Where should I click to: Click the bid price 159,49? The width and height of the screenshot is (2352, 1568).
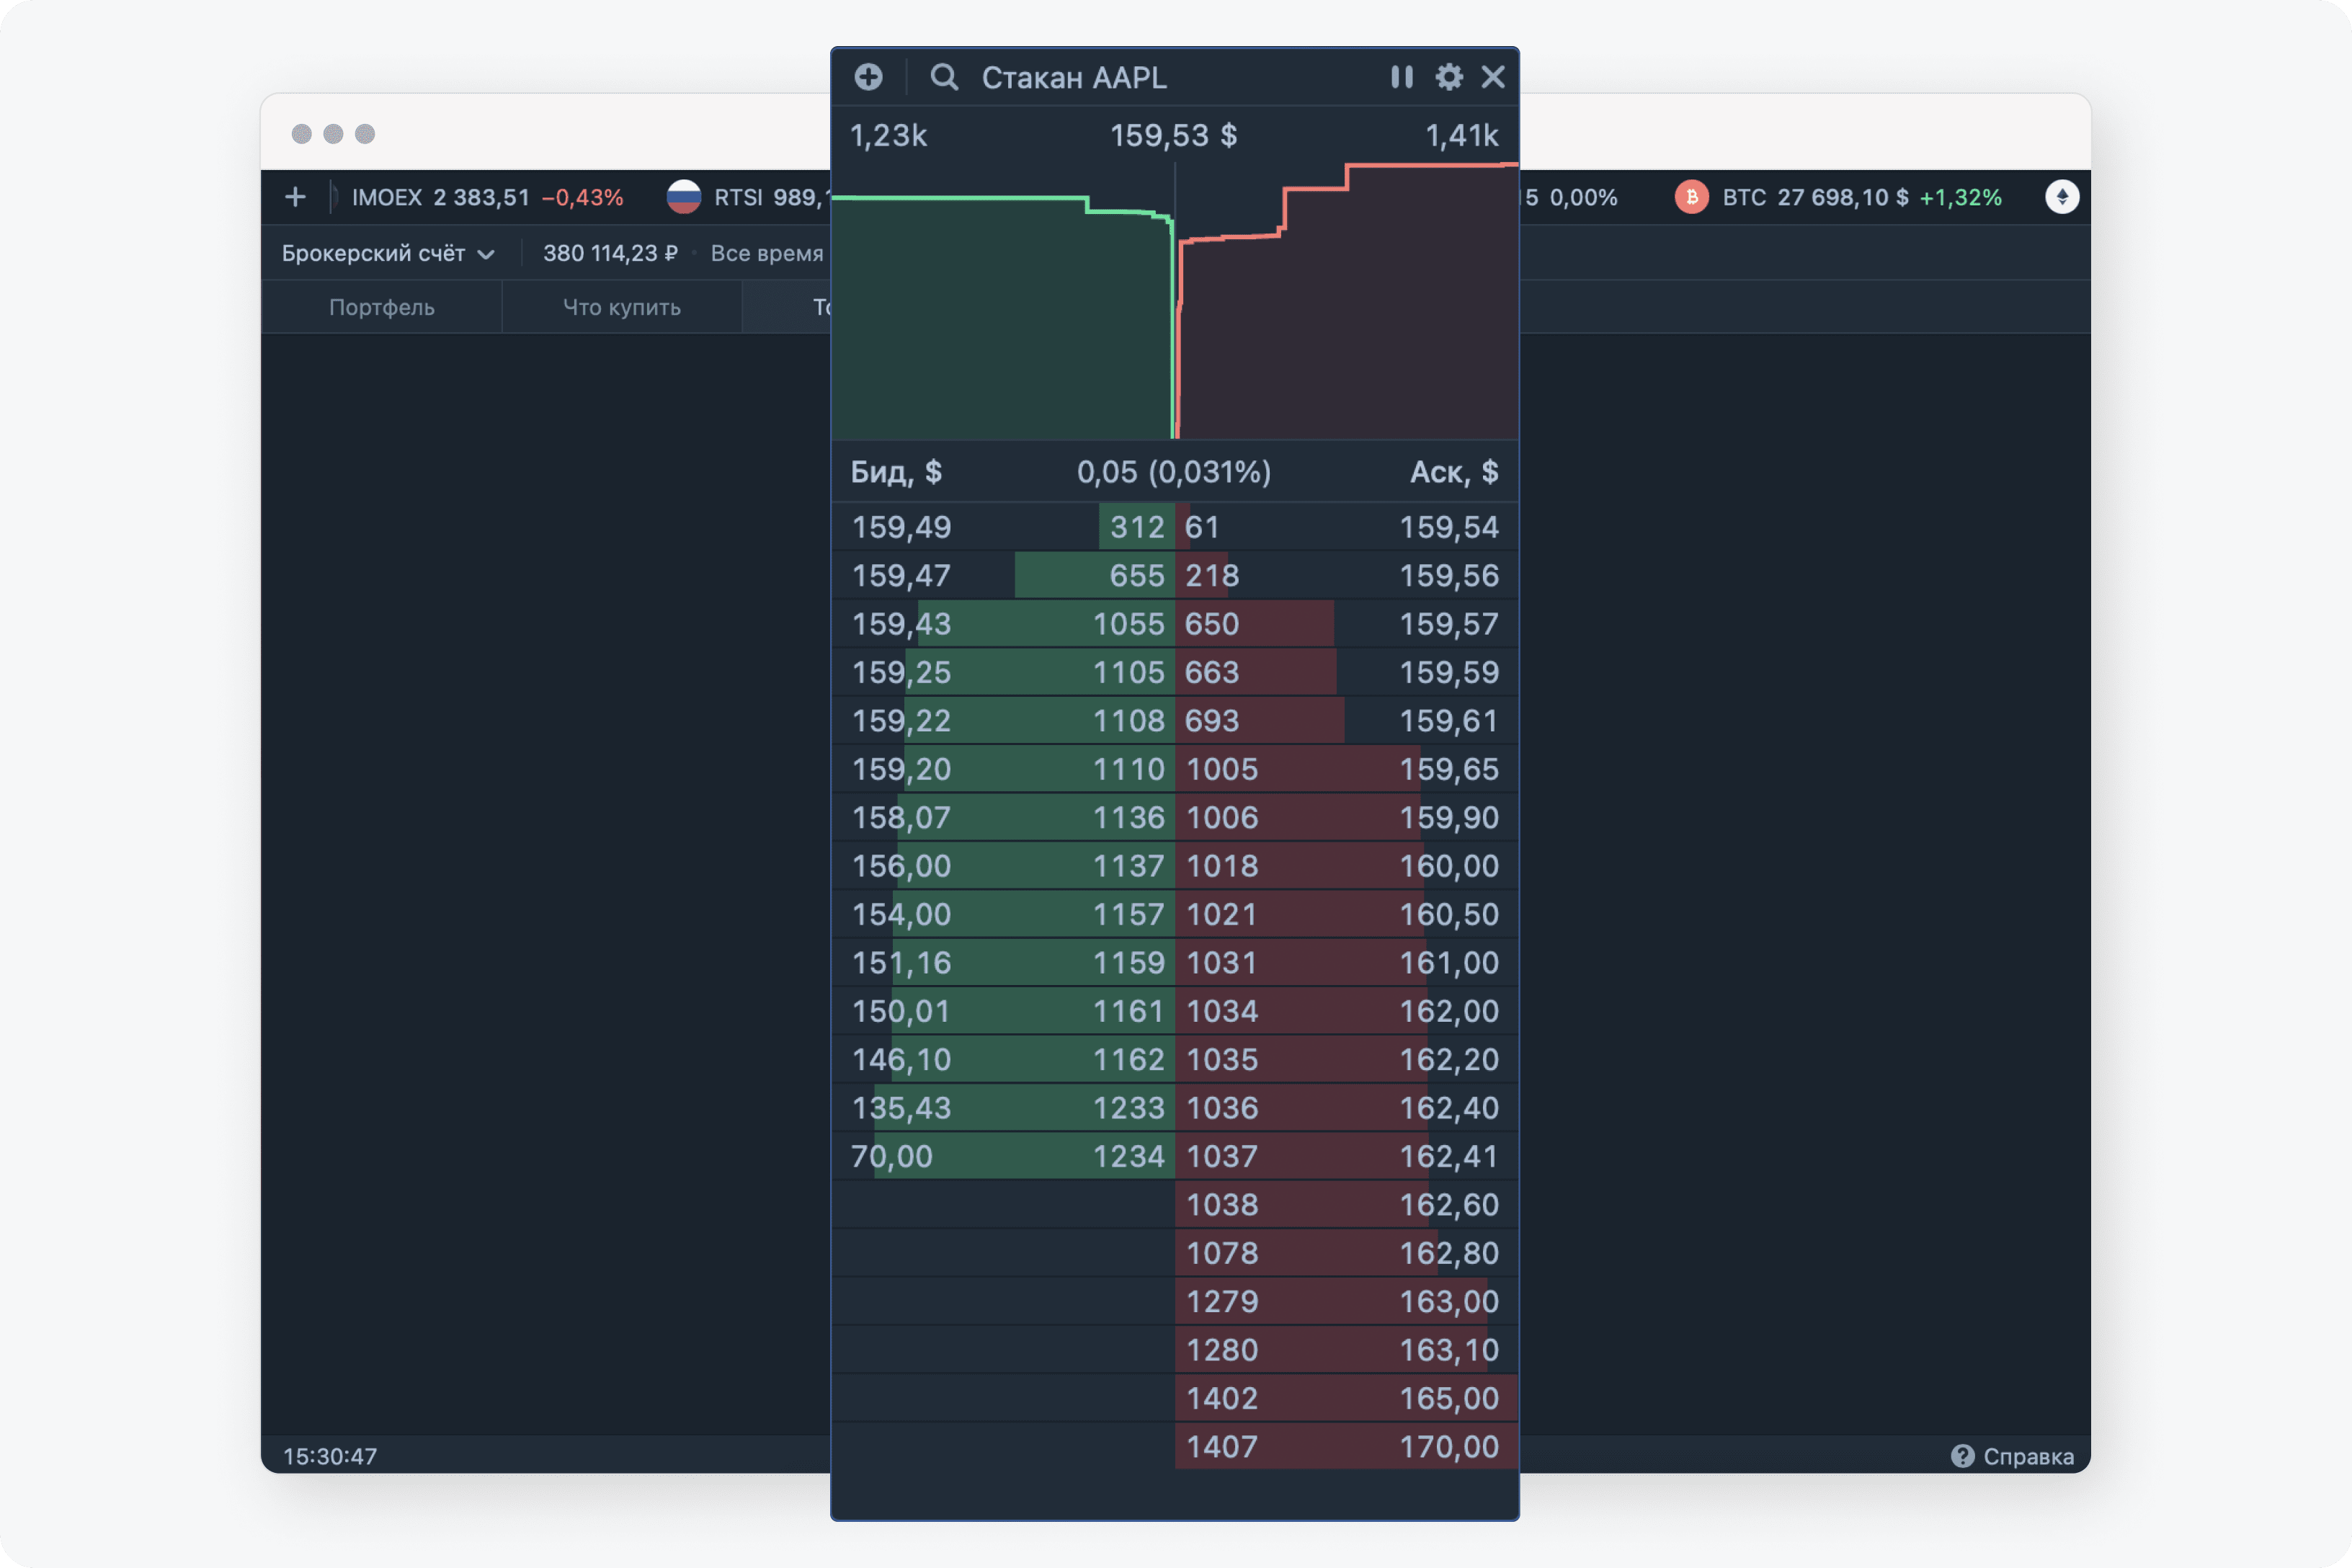point(901,527)
